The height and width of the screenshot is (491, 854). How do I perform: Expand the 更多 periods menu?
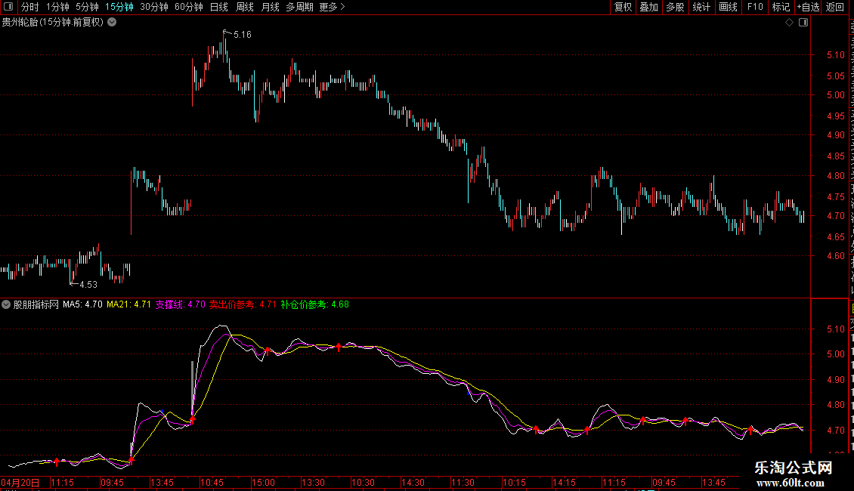tap(332, 7)
